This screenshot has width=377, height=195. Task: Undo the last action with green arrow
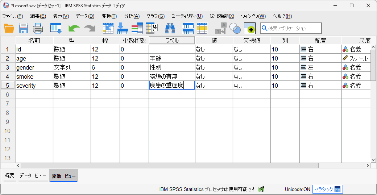click(74, 28)
